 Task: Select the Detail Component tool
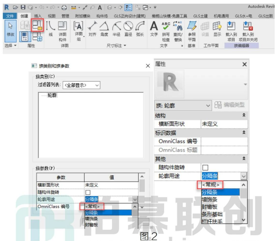(63, 31)
